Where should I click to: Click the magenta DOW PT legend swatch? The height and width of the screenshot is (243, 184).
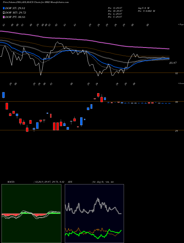click(4, 17)
